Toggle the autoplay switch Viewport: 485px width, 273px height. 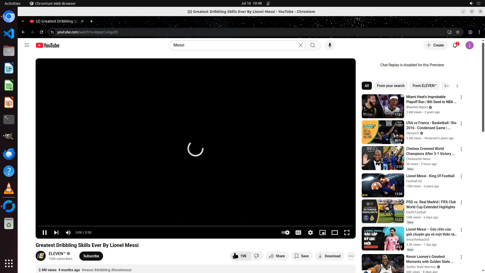pyautogui.click(x=285, y=233)
